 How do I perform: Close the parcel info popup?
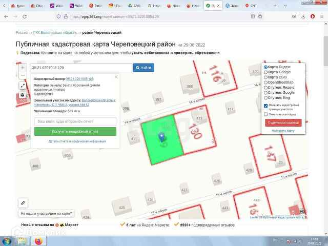(x=116, y=77)
